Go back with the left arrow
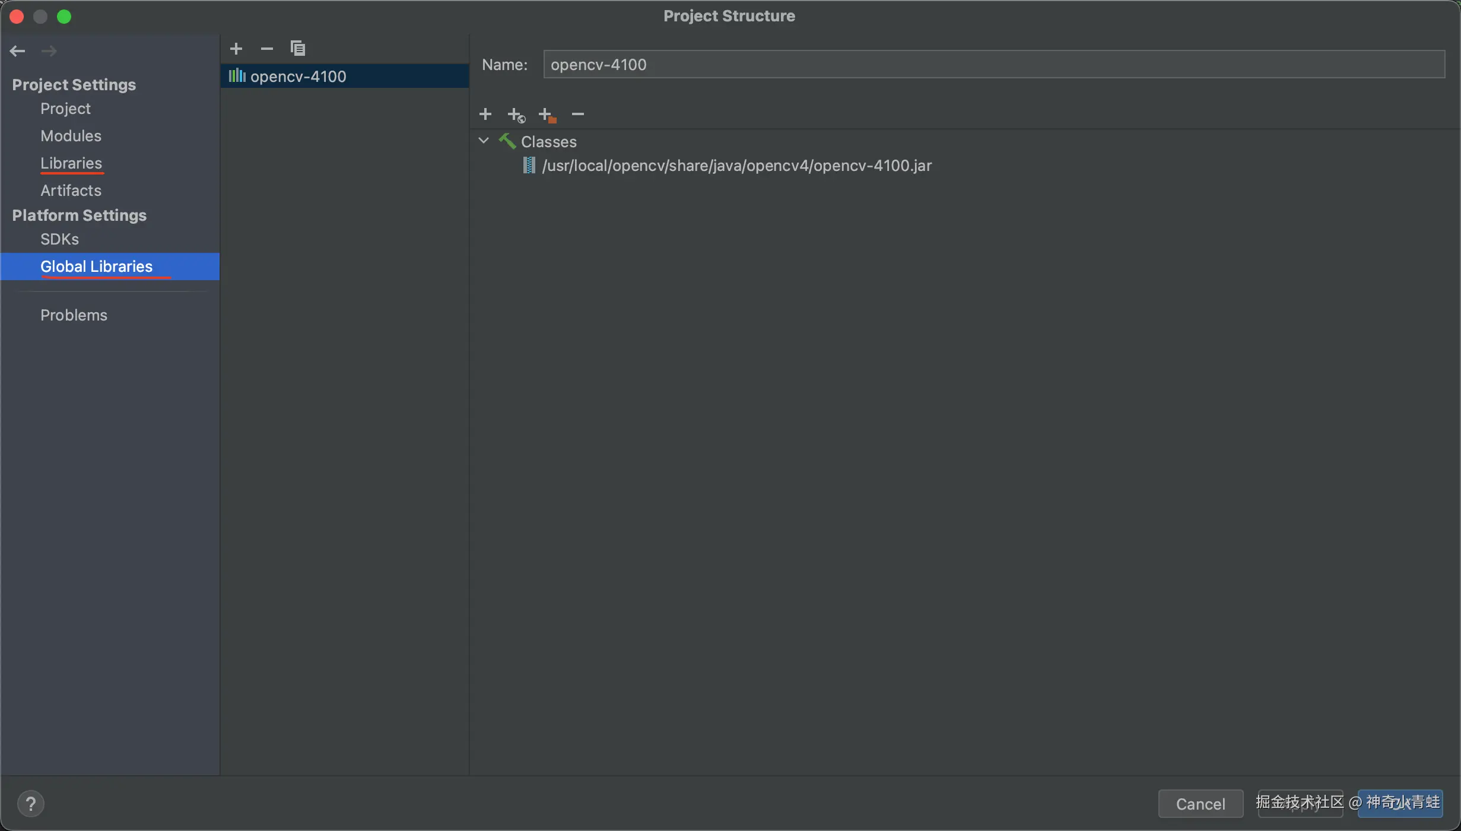 click(x=17, y=51)
